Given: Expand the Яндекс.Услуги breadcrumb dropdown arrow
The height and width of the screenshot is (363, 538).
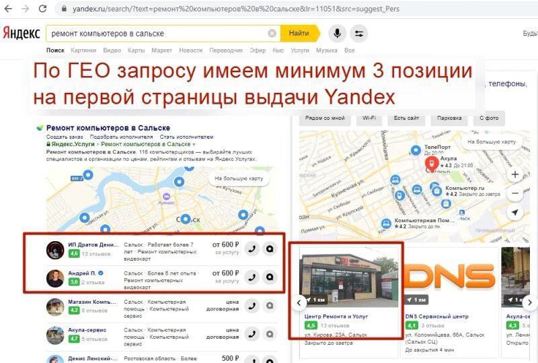Looking at the screenshot, I should point(194,144).
